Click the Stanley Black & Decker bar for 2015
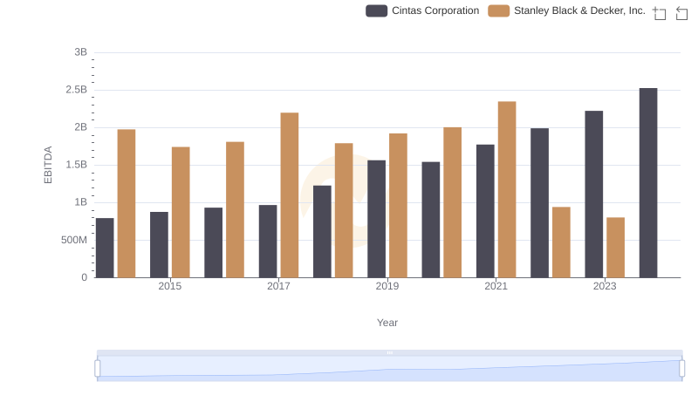 coord(181,212)
